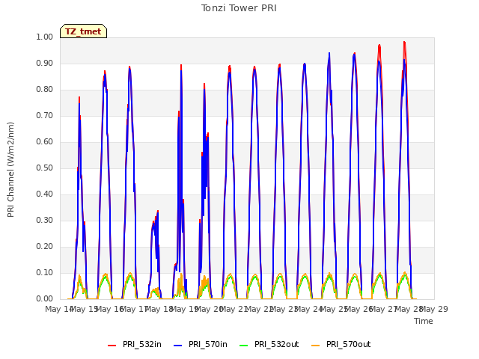Click the 0.60 y-axis tick label

45,141
